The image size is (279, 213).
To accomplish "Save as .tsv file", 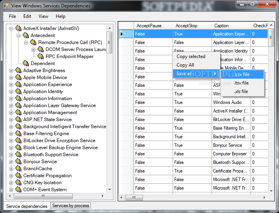I will (x=242, y=83).
